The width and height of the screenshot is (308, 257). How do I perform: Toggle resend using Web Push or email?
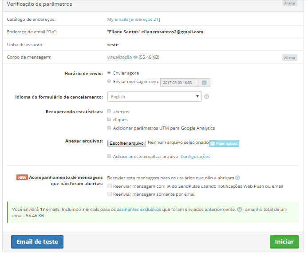click(110, 186)
